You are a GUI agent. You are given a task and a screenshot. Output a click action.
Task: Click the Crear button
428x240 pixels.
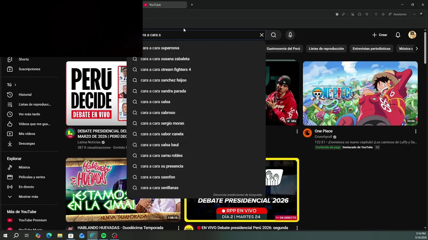tap(380, 35)
